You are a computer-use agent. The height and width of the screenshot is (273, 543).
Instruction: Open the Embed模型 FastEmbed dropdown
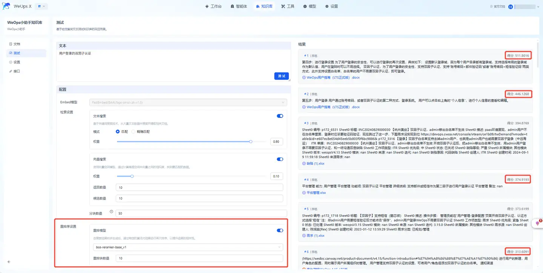[x=188, y=103]
